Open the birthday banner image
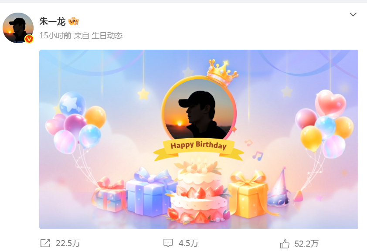The height and width of the screenshot is (251, 367). [x=199, y=139]
